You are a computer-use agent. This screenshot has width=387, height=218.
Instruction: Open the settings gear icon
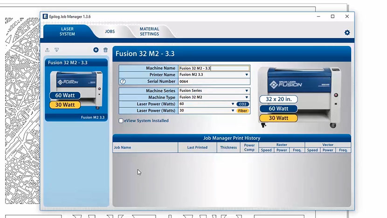(347, 33)
